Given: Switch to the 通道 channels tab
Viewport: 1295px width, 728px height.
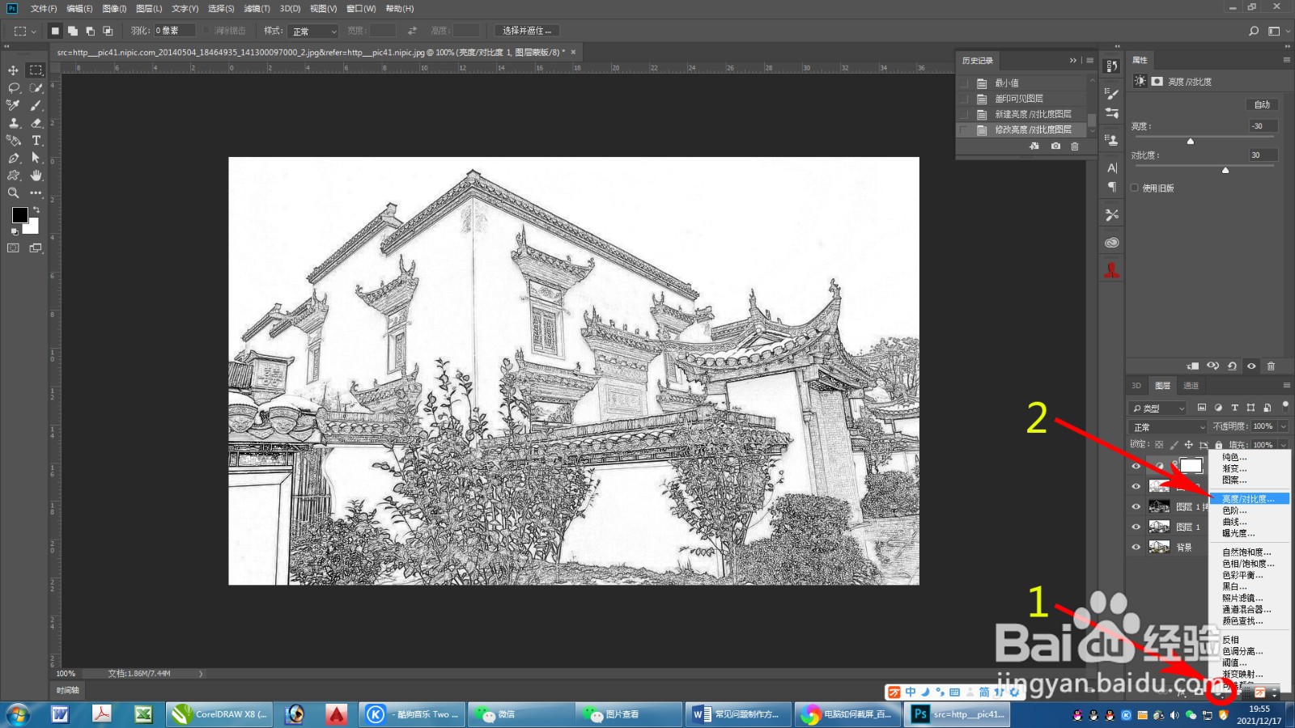Looking at the screenshot, I should click(1191, 386).
